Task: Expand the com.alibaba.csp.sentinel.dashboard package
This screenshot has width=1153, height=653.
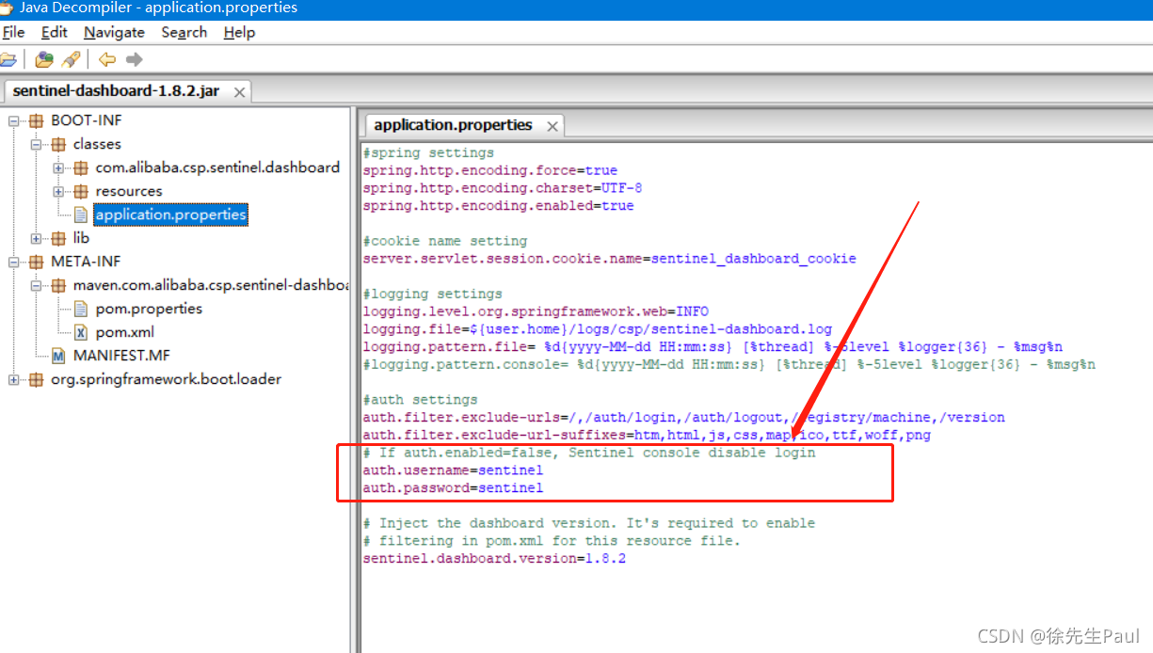Action: point(58,167)
